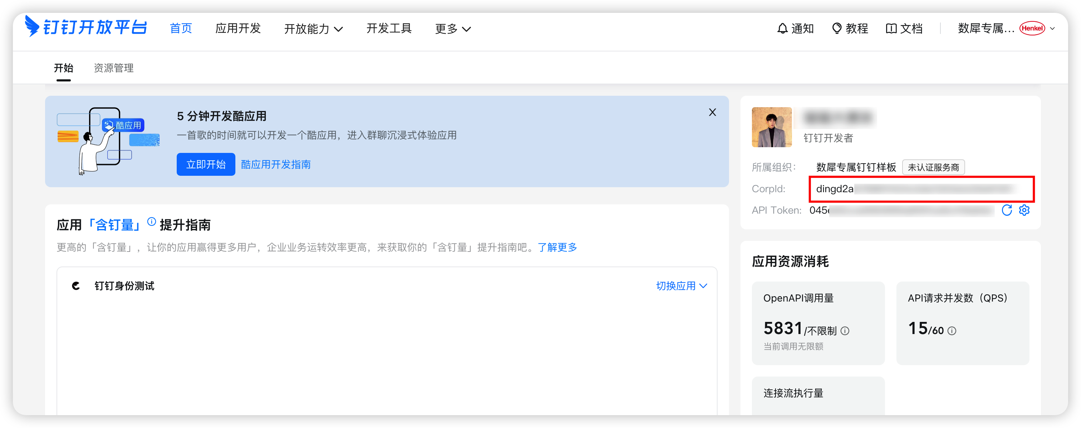Click the 当前调用无限额 note
This screenshot has width=1081, height=428.
(793, 347)
